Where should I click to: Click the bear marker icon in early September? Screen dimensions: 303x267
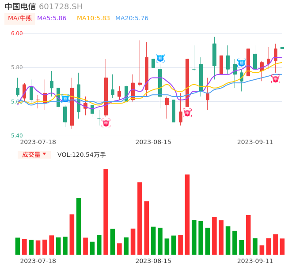coord(242,63)
